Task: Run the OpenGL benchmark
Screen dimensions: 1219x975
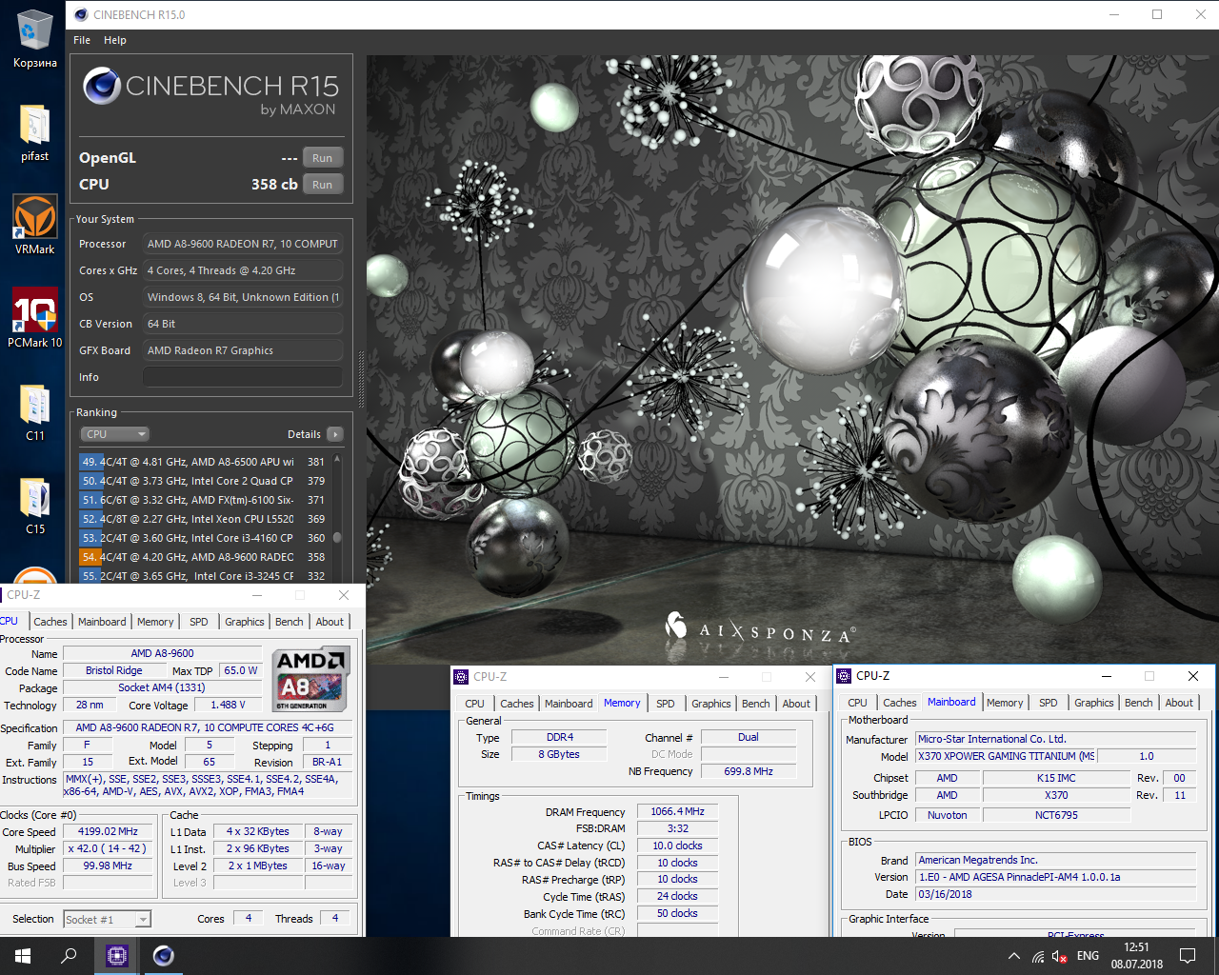Action: [x=323, y=158]
